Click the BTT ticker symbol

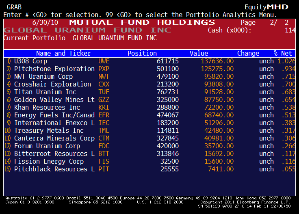tap(104, 154)
